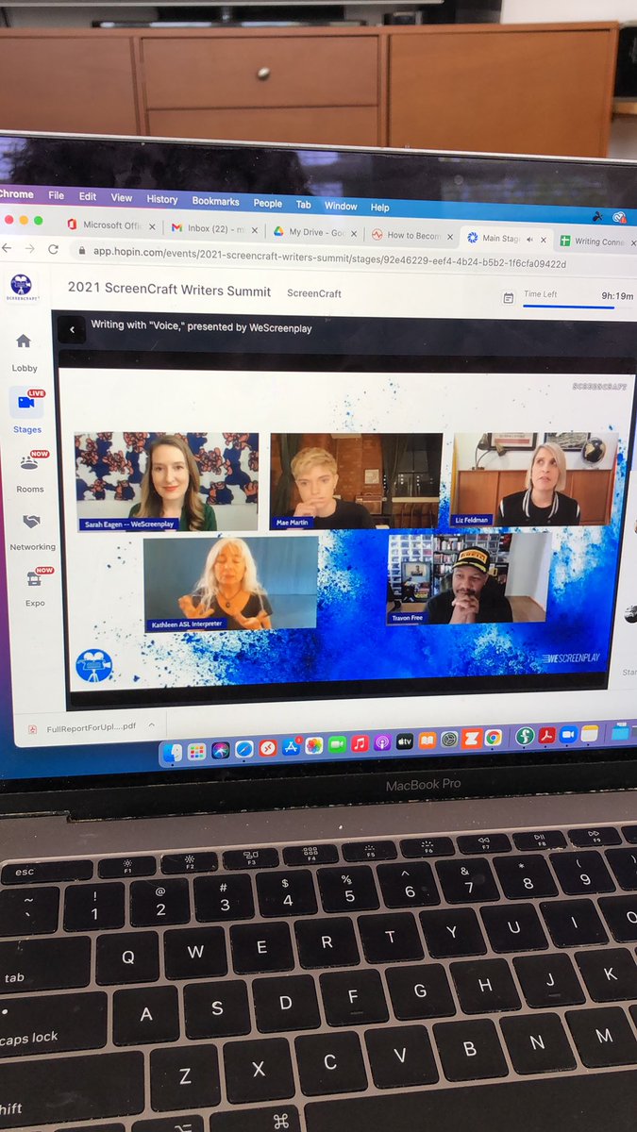Viewport: 637px width, 1132px height.
Task: Switch to the Writing Conne spreadsheet tab
Action: (598, 241)
